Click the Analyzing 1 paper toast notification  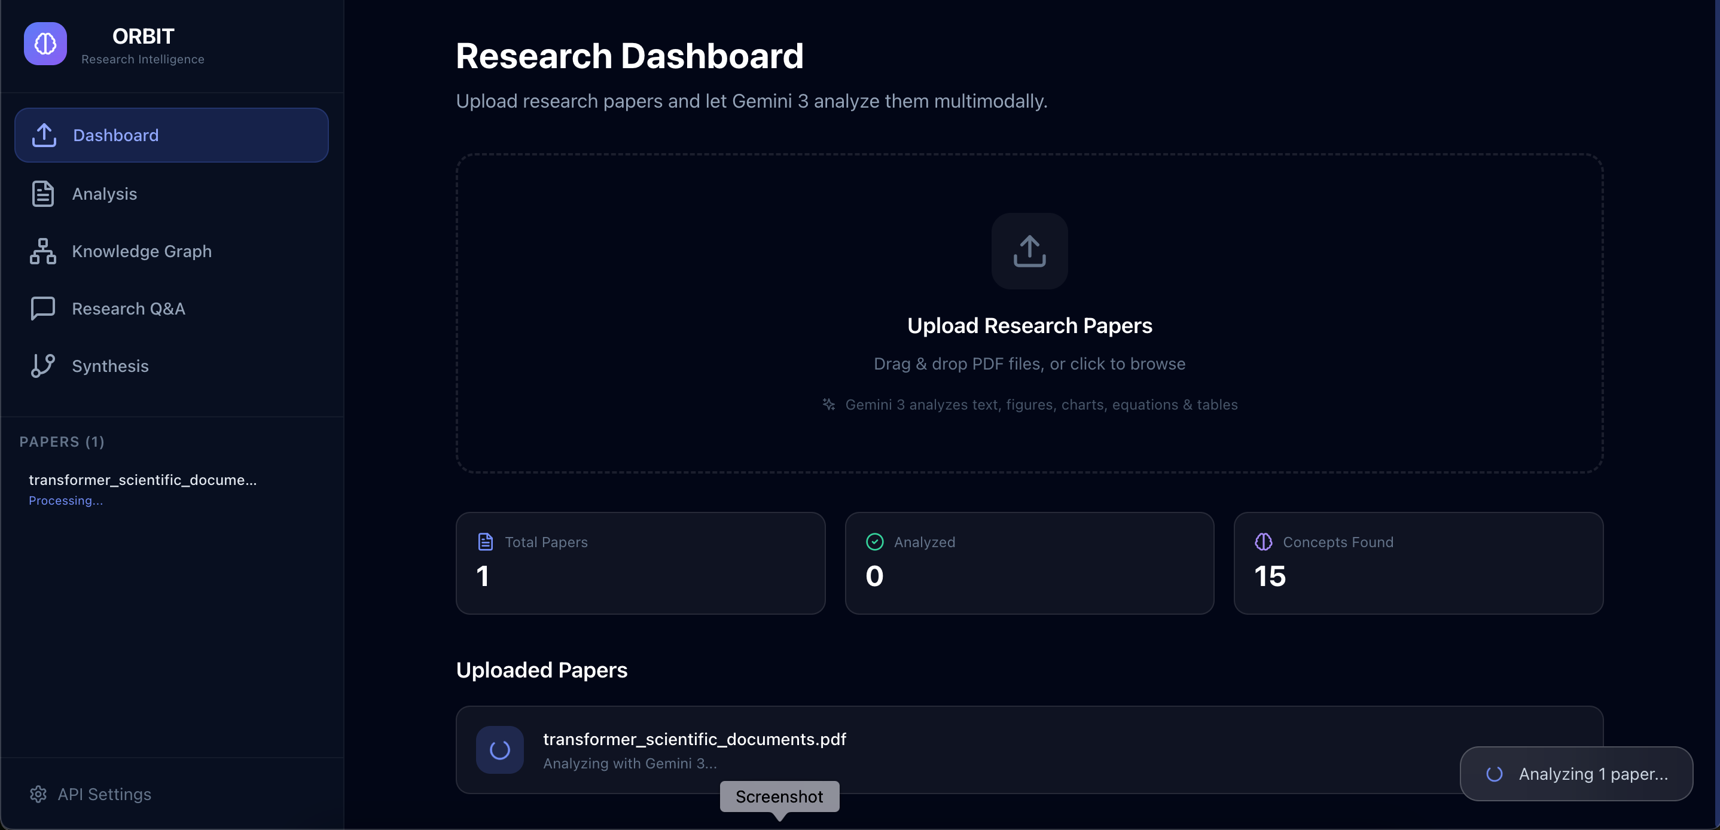(x=1576, y=774)
